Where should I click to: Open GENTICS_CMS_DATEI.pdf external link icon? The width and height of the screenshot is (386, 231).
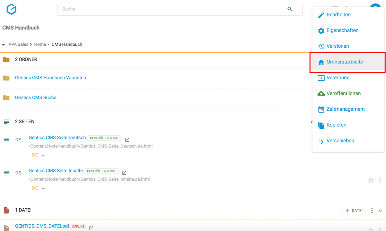pos(91,228)
